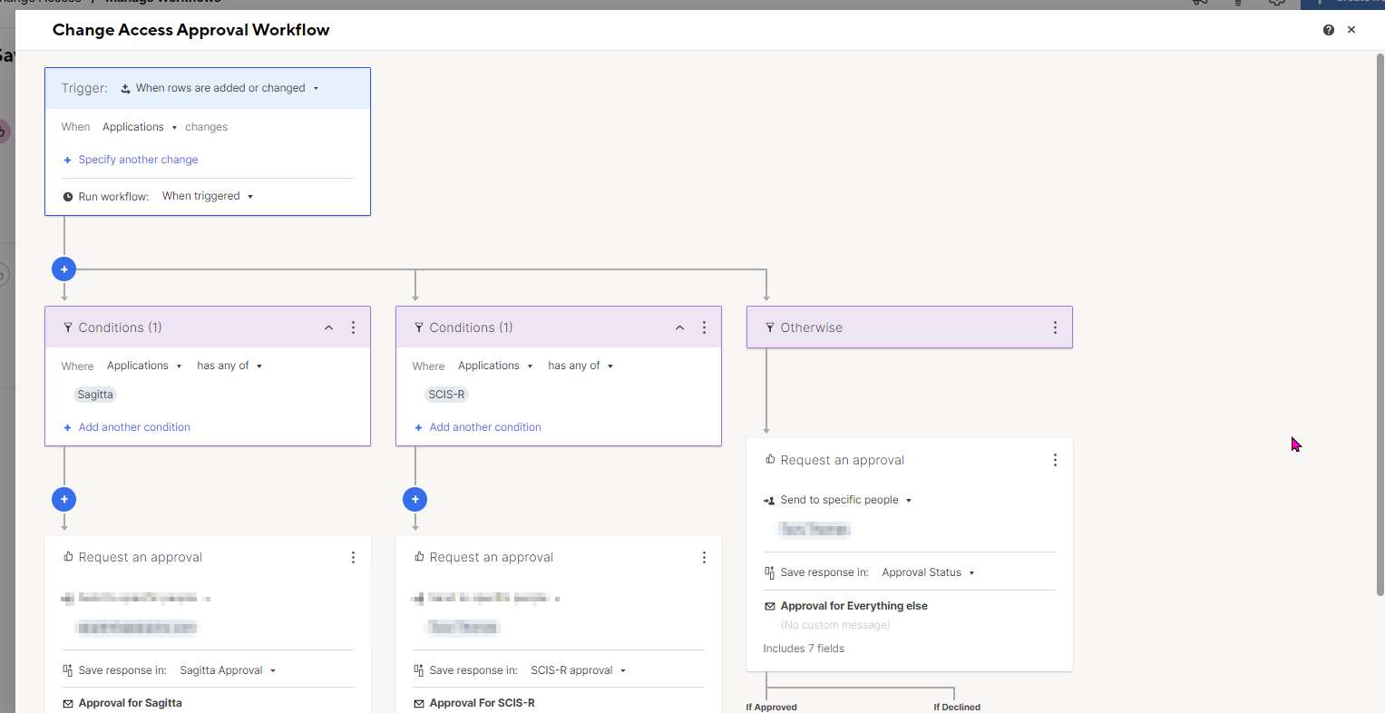Open the Approval Status save response dropdown
This screenshot has width=1385, height=713.
[x=928, y=572]
